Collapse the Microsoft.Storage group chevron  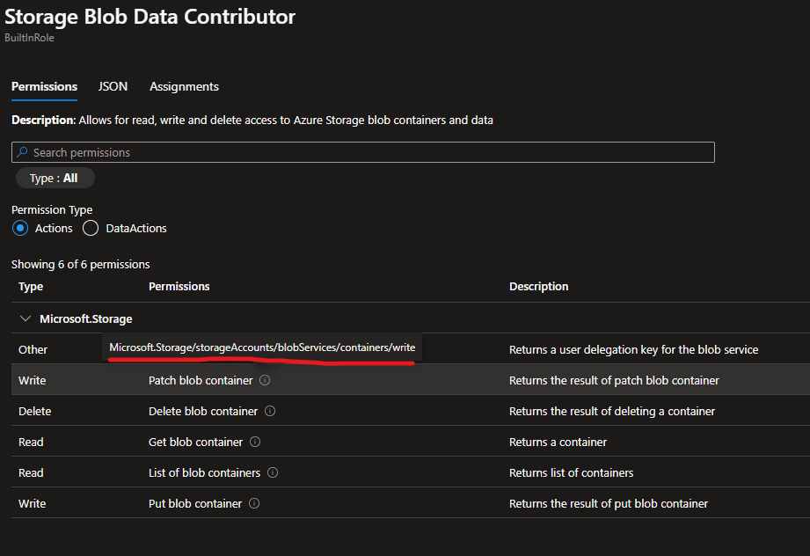point(25,318)
